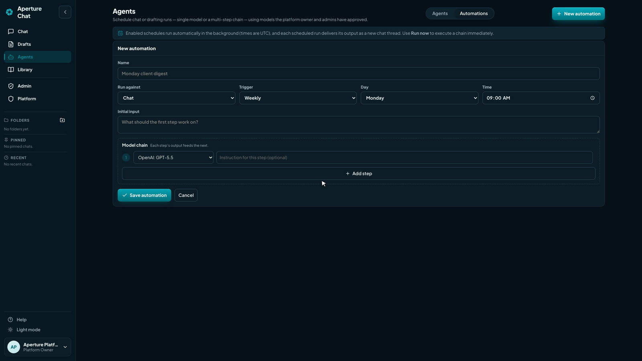Click Add step in the model chain
The height and width of the screenshot is (361, 642).
click(358, 174)
